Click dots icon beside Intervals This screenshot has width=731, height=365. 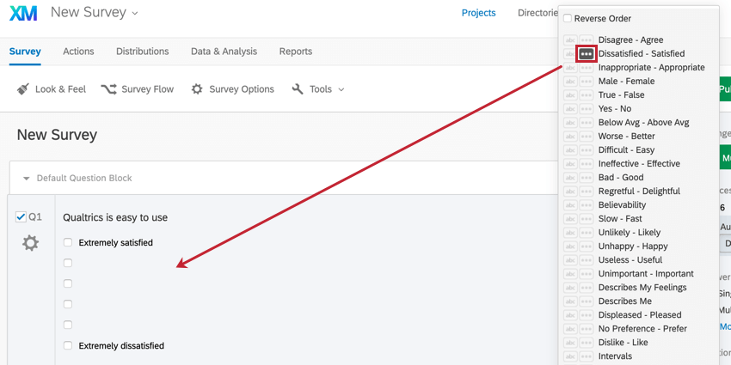pyautogui.click(x=586, y=356)
